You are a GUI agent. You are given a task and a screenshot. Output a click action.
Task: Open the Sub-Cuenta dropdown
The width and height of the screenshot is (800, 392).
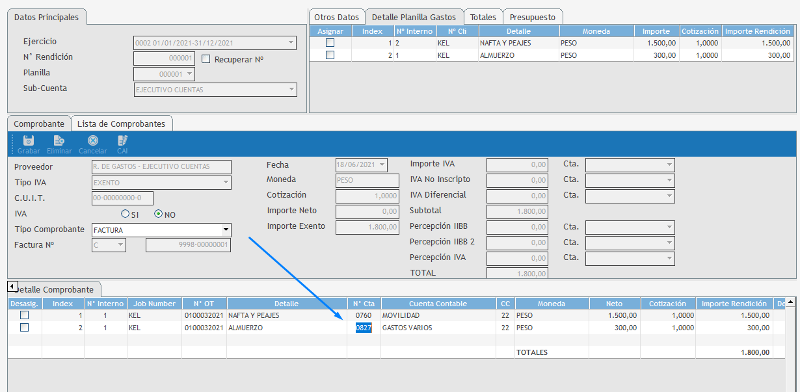click(x=291, y=90)
